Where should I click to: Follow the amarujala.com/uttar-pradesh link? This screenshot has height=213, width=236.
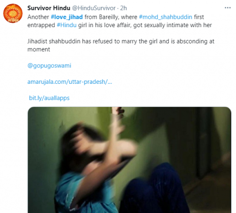pos(70,82)
